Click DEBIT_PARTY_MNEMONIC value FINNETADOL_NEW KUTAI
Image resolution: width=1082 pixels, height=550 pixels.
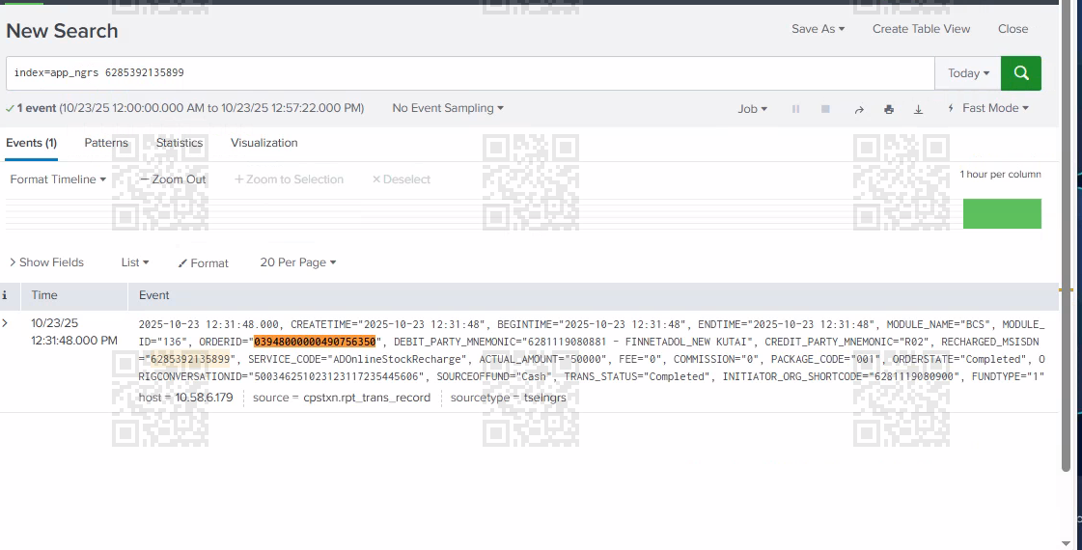coord(686,342)
